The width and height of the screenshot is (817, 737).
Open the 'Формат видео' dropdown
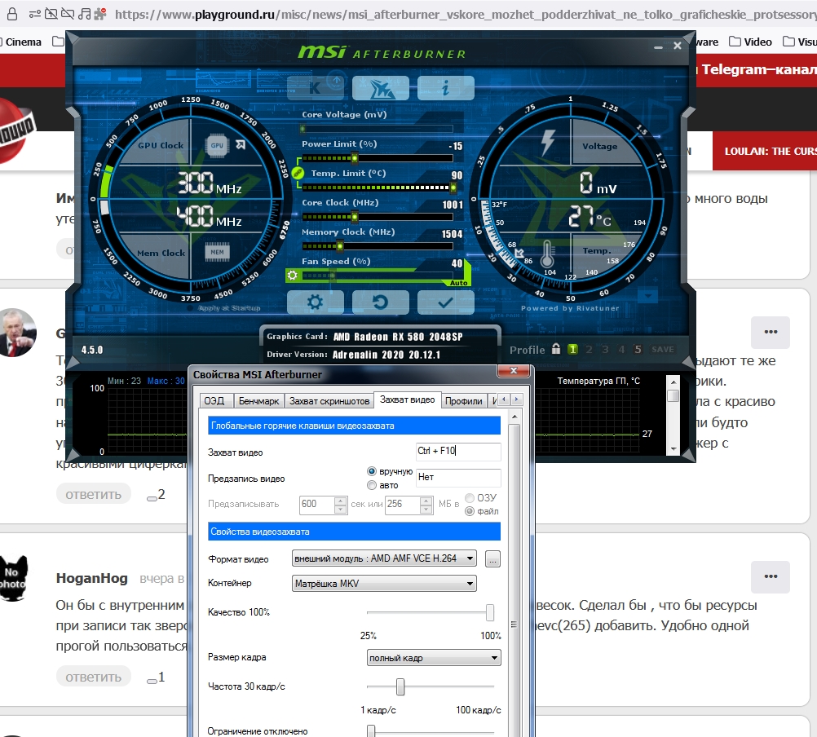[384, 558]
